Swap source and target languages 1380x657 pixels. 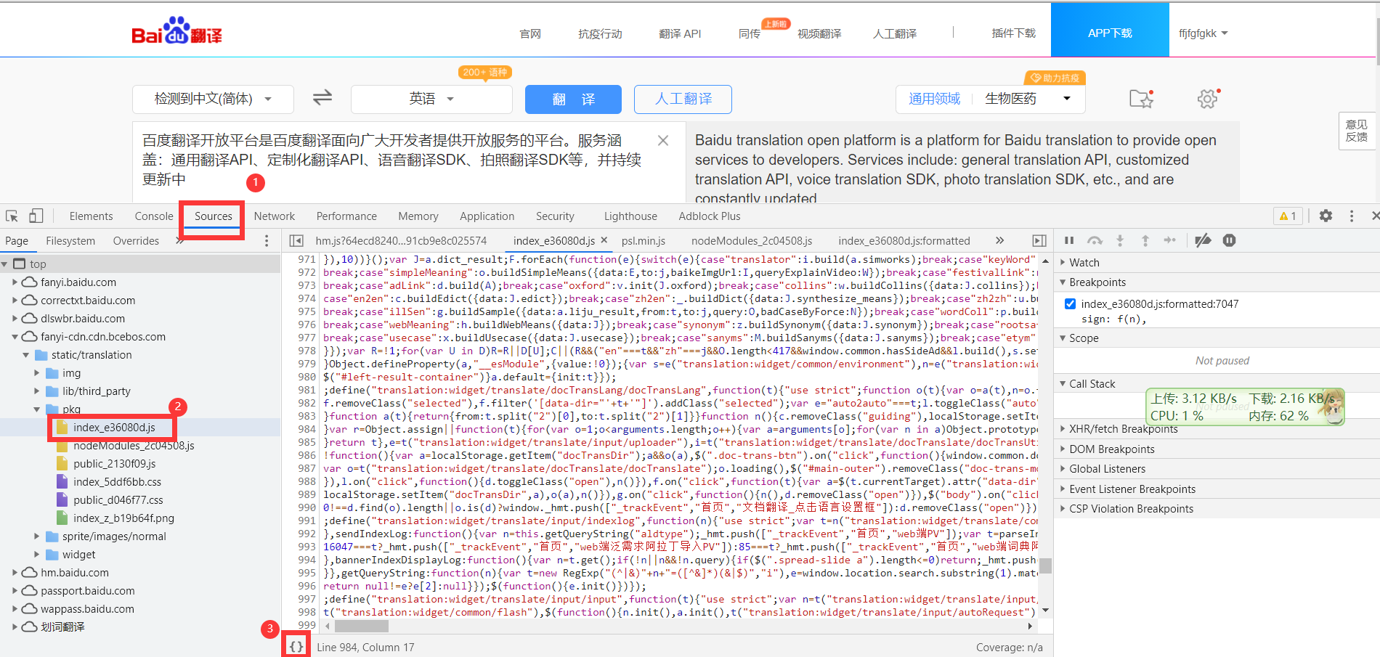tap(322, 97)
